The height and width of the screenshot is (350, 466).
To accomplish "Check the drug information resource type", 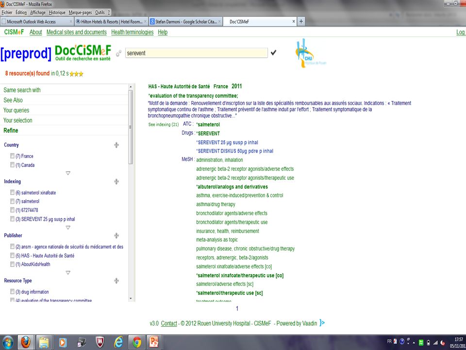I will [12, 291].
